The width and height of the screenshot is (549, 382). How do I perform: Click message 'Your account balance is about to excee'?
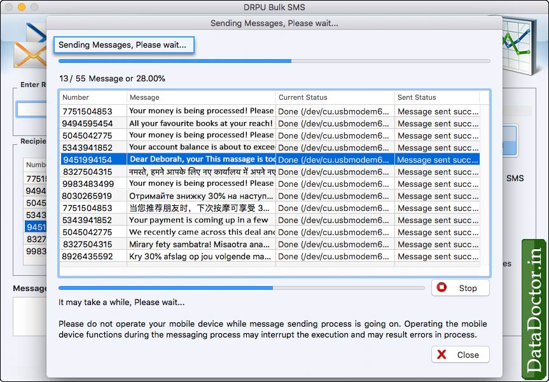click(202, 147)
